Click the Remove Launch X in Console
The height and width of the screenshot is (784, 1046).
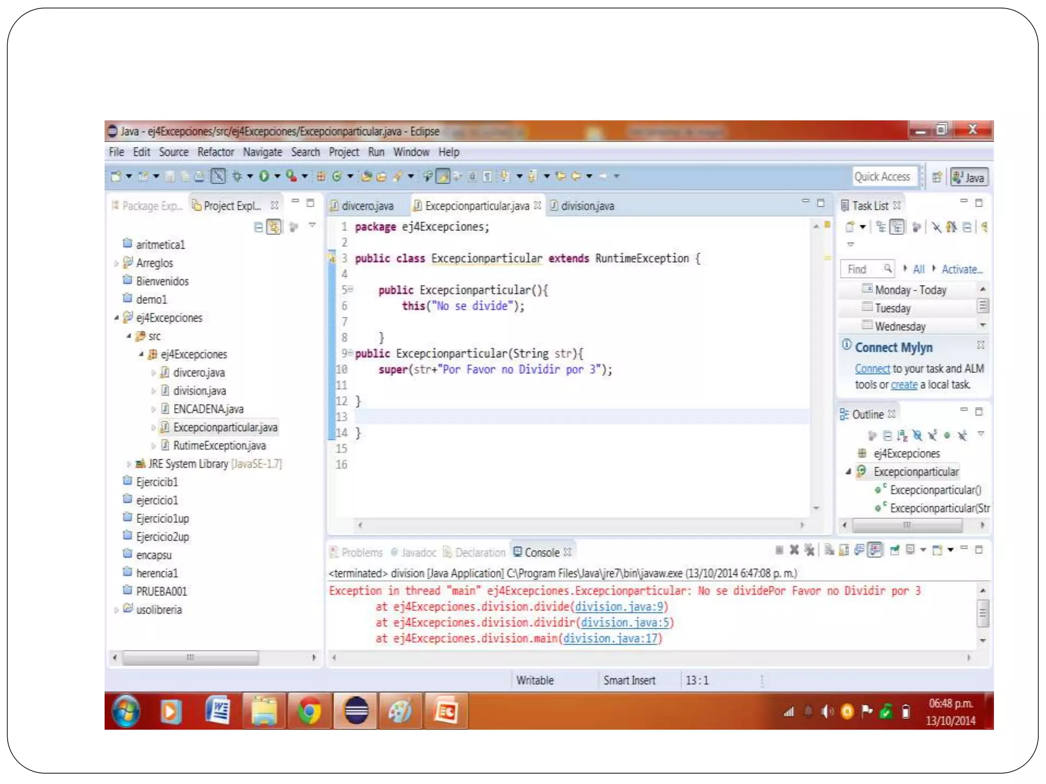click(794, 550)
